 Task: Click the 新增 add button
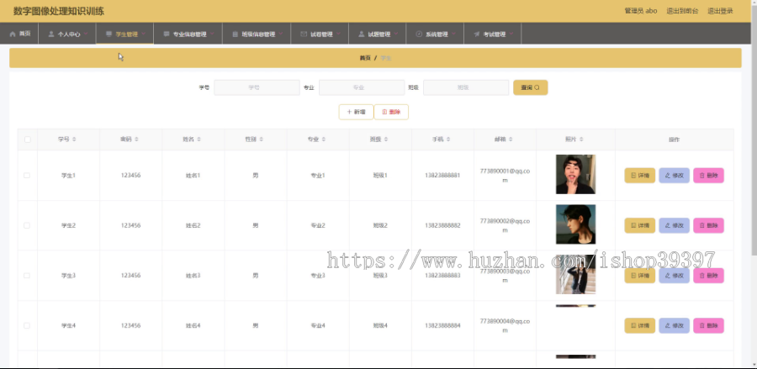[x=356, y=112]
